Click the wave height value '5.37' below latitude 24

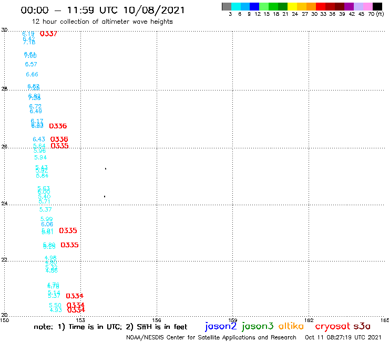pyautogui.click(x=45, y=209)
